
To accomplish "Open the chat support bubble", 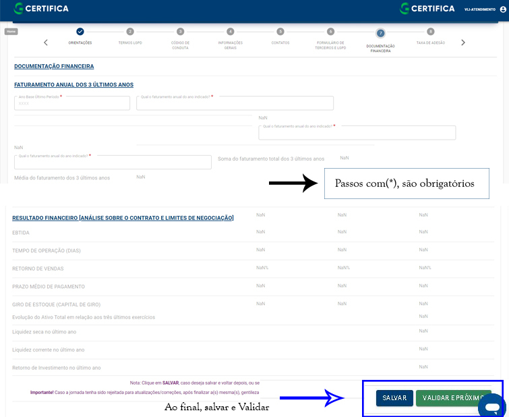I will (x=491, y=407).
